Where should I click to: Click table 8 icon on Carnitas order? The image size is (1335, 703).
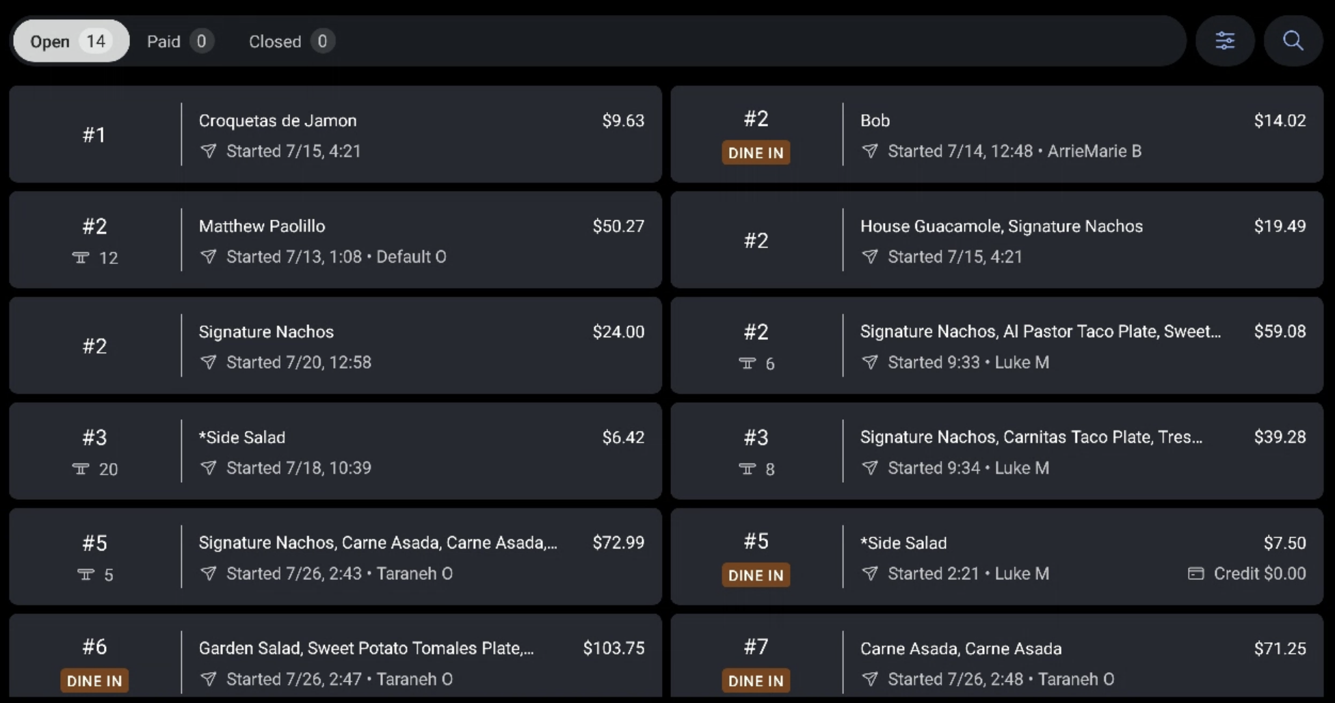point(748,469)
